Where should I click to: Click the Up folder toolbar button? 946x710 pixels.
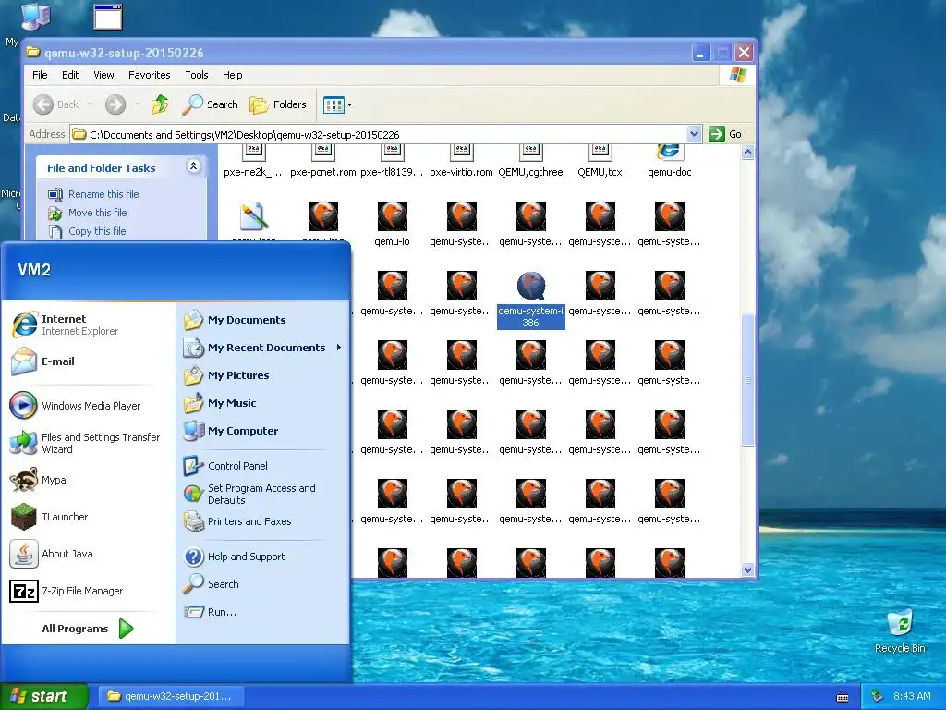tap(160, 104)
